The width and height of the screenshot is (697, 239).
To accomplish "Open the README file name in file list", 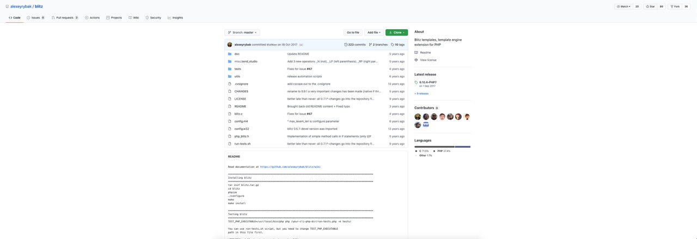I will pos(240,106).
